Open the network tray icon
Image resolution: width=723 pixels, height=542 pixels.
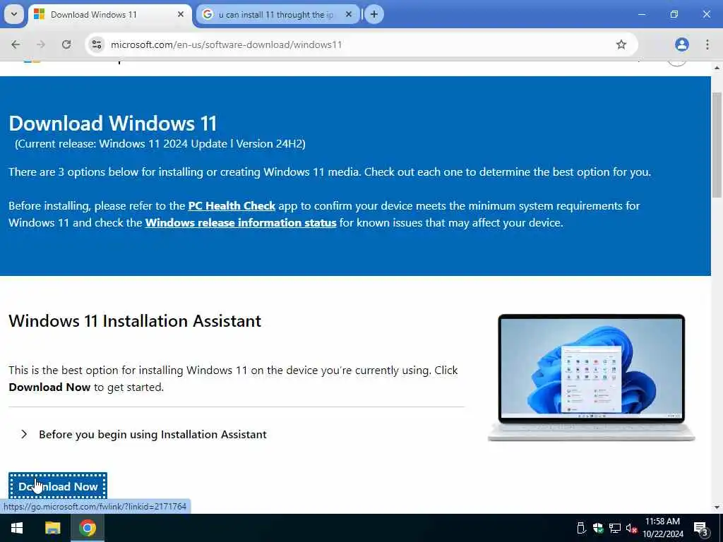coord(615,528)
